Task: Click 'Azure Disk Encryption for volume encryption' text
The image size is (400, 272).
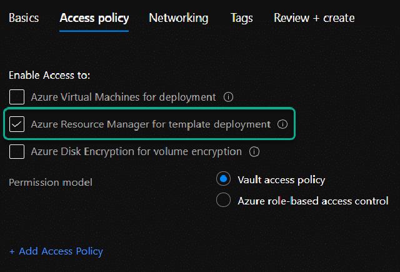Action: pyautogui.click(x=136, y=151)
